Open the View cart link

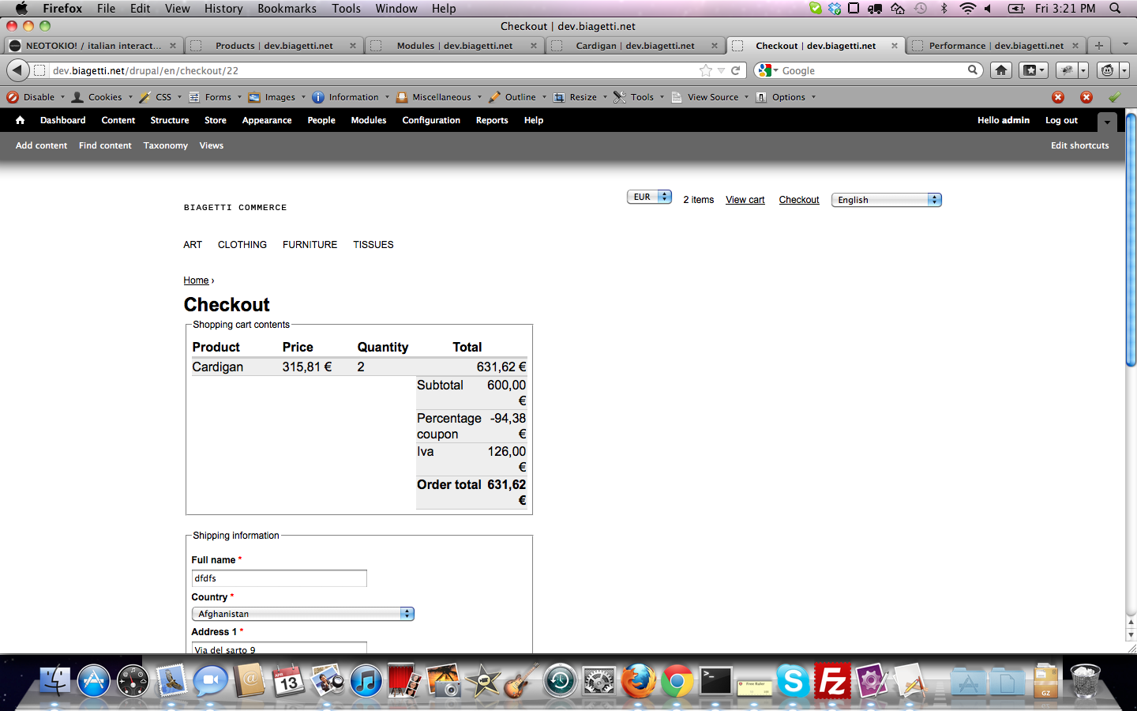(745, 199)
